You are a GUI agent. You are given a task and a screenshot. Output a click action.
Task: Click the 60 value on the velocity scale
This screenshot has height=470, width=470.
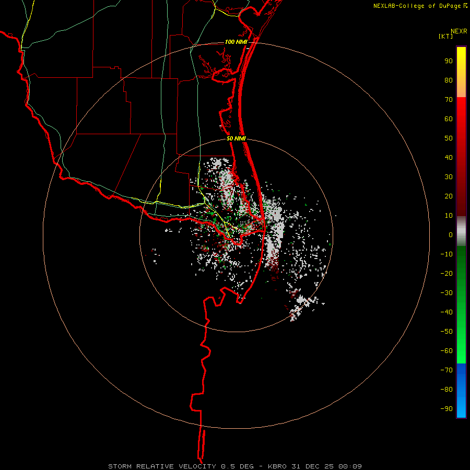click(449, 119)
